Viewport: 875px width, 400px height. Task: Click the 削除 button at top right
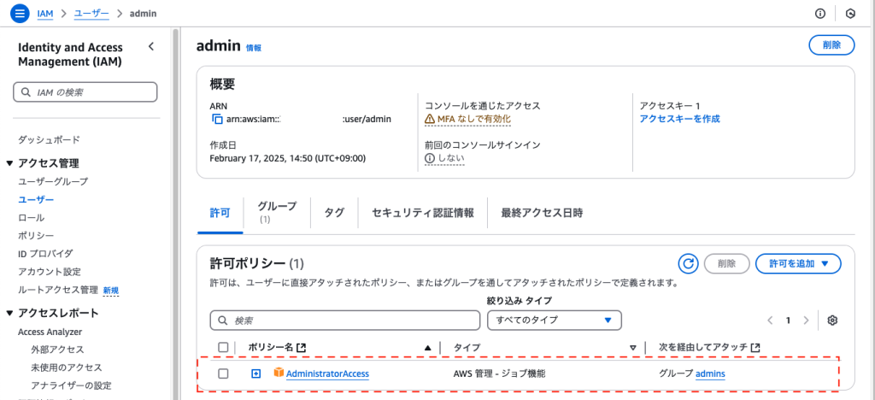(831, 45)
